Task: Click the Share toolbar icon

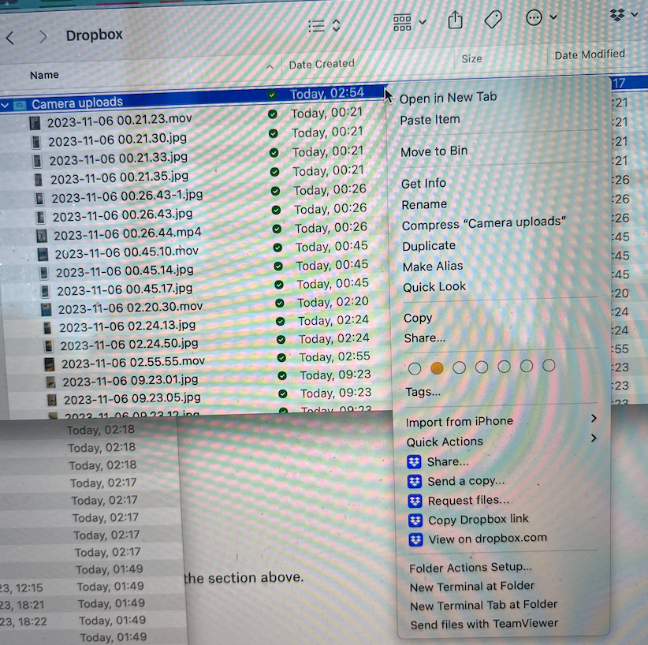Action: 455,20
